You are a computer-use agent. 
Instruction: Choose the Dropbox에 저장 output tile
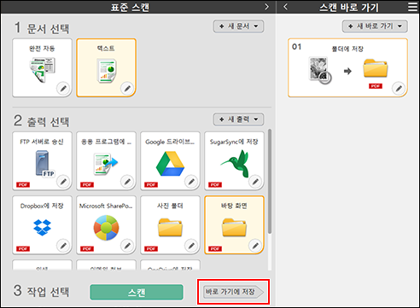click(42, 224)
